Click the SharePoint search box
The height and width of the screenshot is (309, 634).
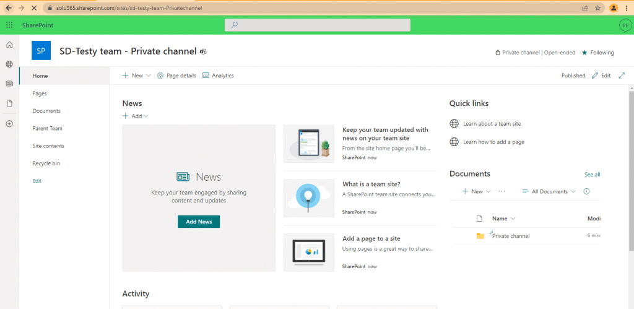[318, 25]
